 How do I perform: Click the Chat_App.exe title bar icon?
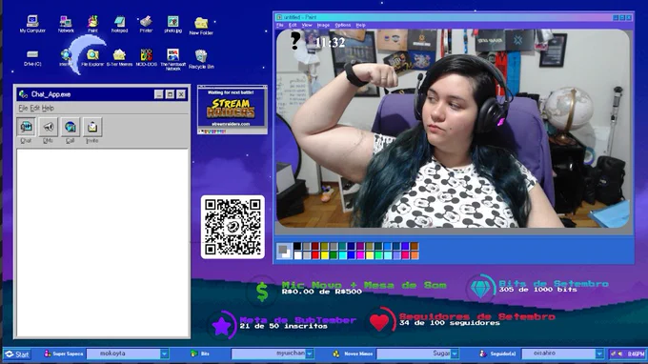click(24, 94)
